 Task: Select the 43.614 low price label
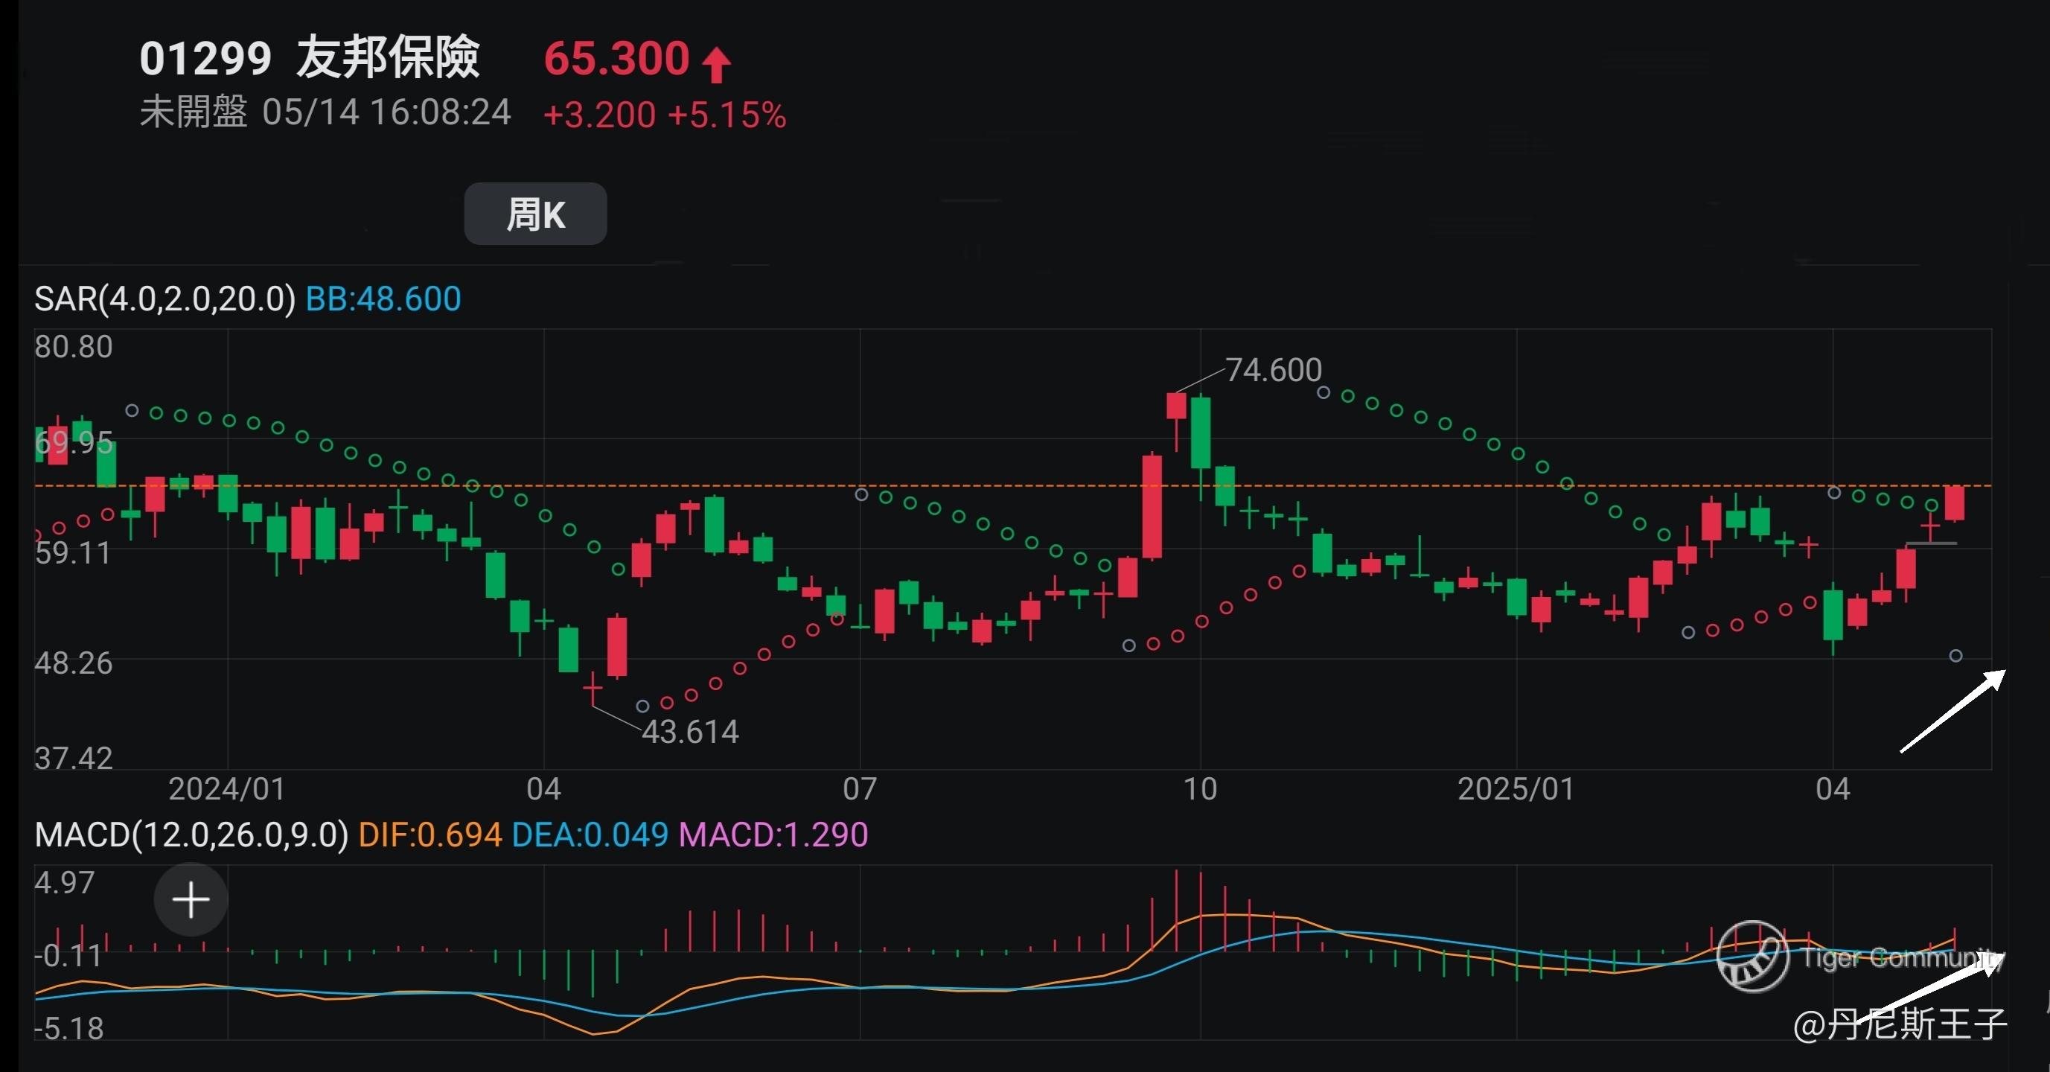pyautogui.click(x=690, y=731)
